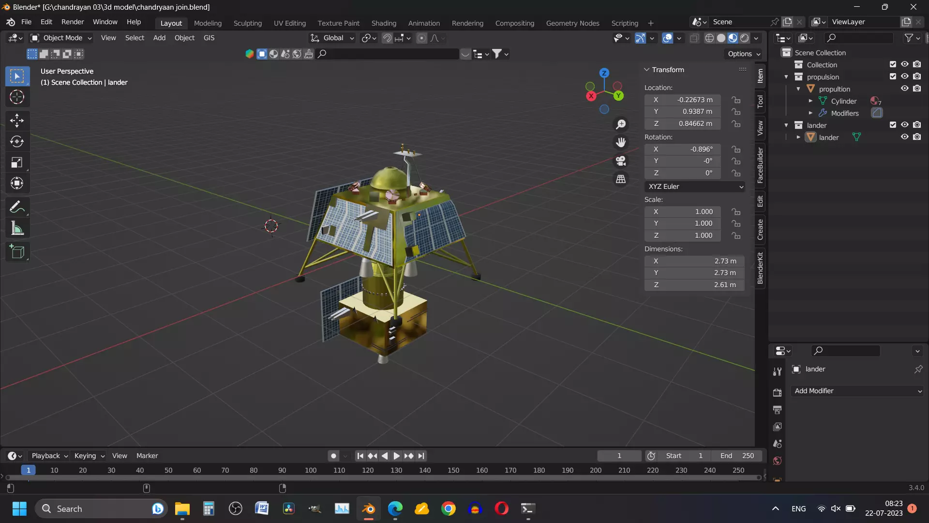
Task: Switch to orthographic grid view icon
Action: coord(621,179)
